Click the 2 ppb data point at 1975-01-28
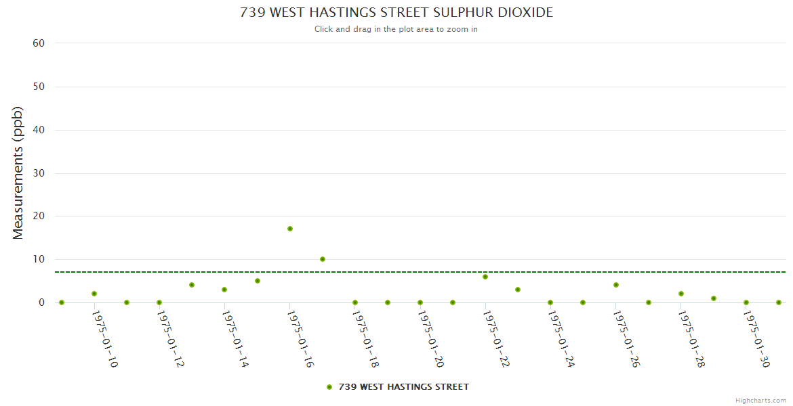The height and width of the screenshot is (406, 793). tap(681, 294)
